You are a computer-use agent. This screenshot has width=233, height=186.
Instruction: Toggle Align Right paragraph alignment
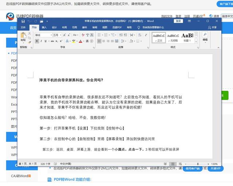point(108,41)
